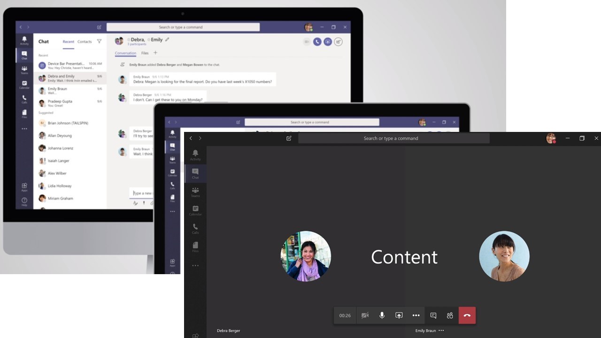Image resolution: width=601 pixels, height=338 pixels.
Task: Open Teams in the monitor window sidebar
Action: coord(24,70)
